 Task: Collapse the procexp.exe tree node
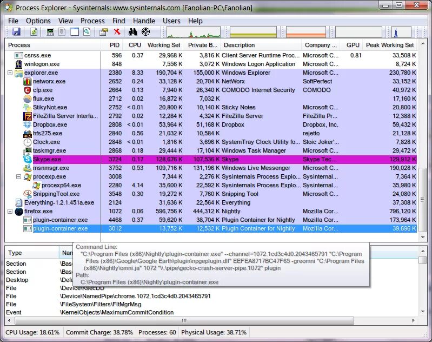pyautogui.click(x=18, y=176)
